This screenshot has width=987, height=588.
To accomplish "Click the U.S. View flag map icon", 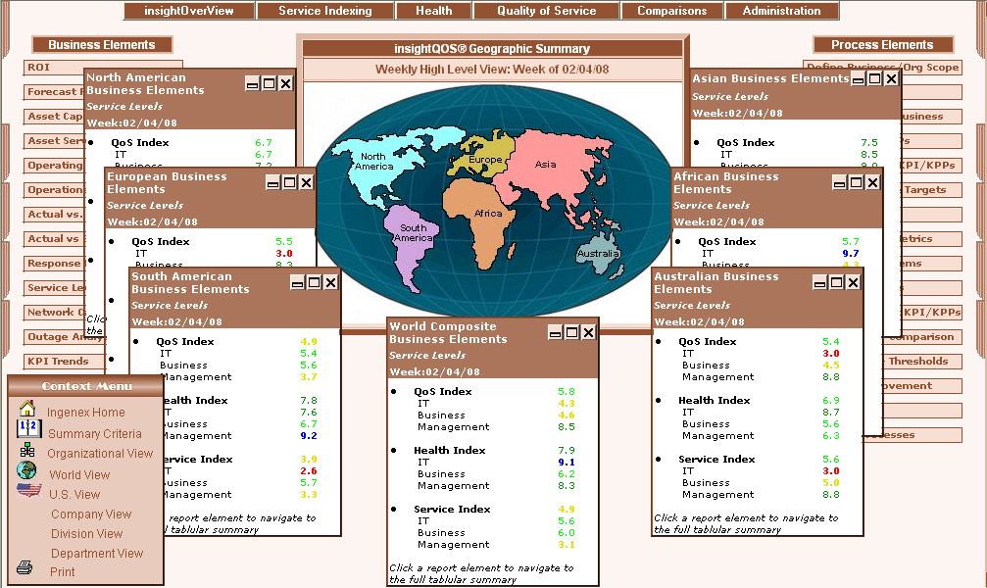I will 28,490.
